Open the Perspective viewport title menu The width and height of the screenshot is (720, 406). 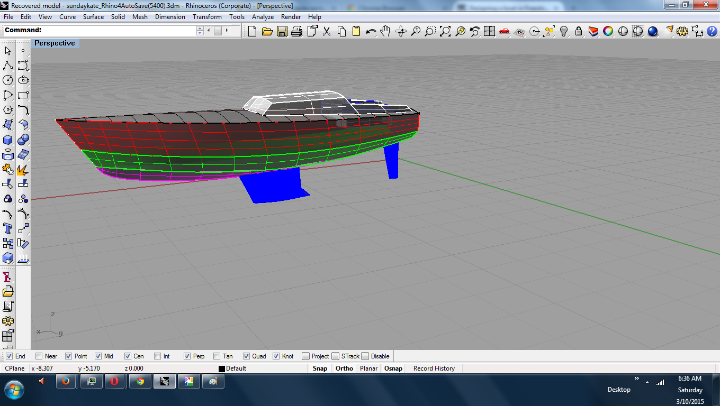(x=55, y=43)
